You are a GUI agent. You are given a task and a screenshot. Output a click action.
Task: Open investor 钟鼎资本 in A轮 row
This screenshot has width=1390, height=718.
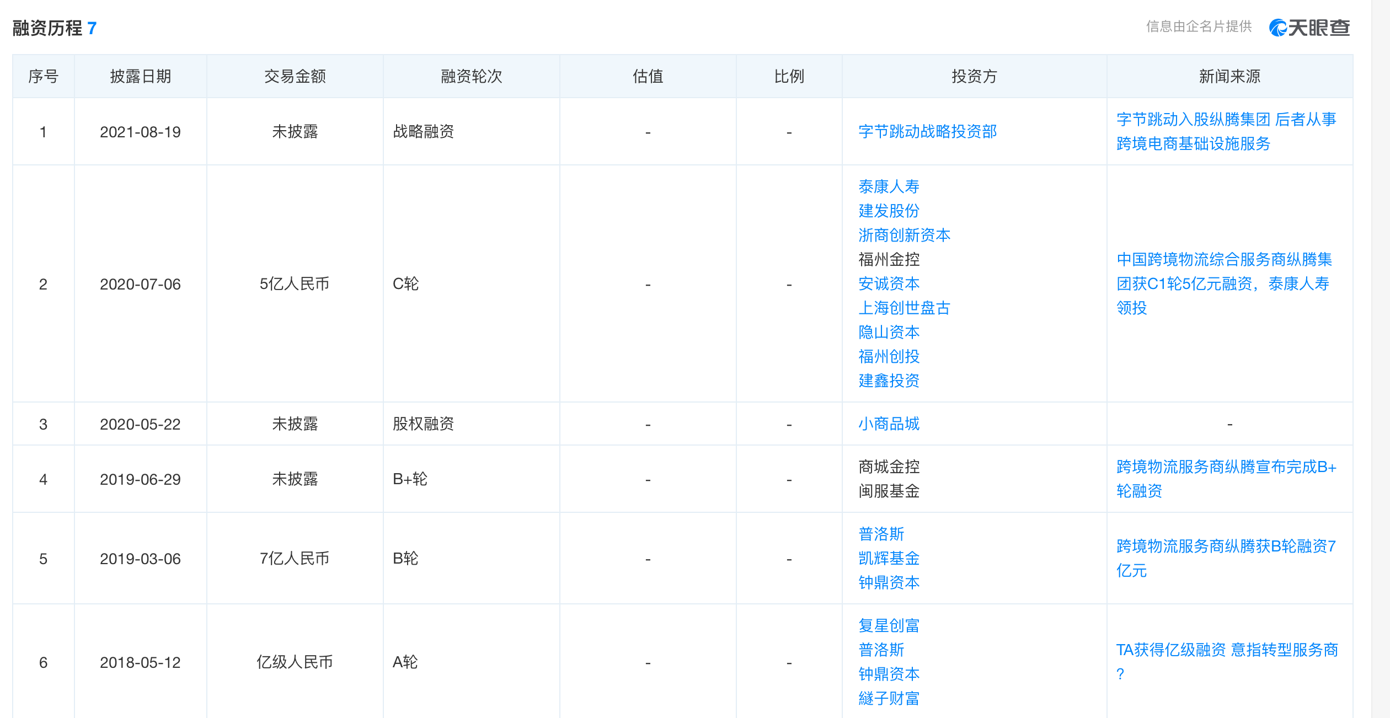(889, 674)
